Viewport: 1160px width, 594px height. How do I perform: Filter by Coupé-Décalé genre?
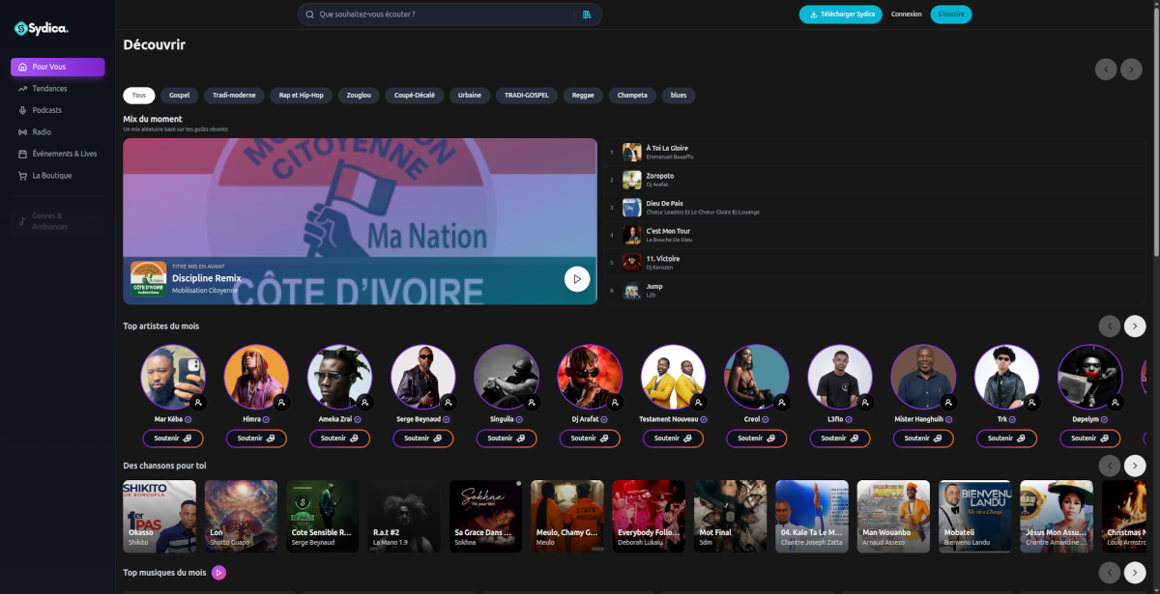pyautogui.click(x=415, y=95)
